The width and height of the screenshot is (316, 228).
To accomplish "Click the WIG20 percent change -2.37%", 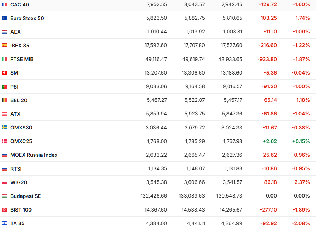I will click(x=301, y=182).
